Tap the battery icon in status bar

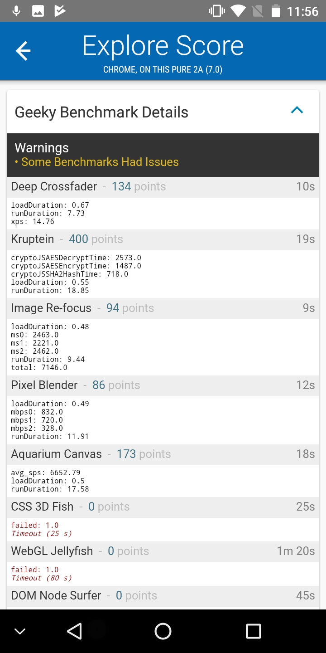[276, 11]
